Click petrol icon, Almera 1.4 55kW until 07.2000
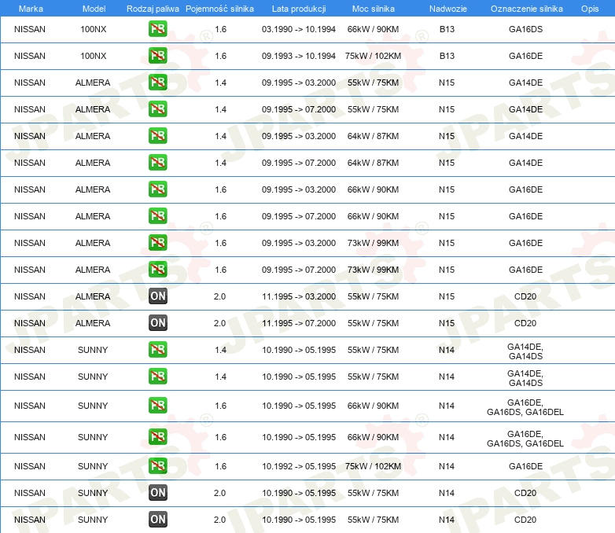Image resolution: width=615 pixels, height=533 pixels. pyautogui.click(x=157, y=109)
